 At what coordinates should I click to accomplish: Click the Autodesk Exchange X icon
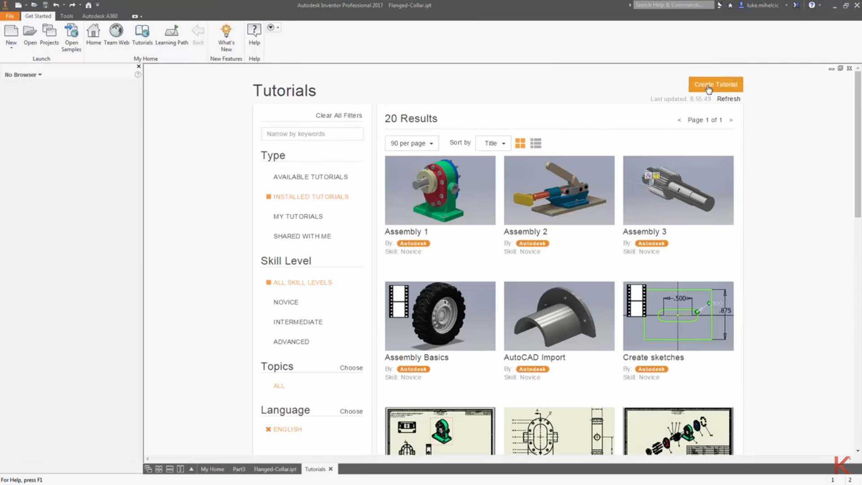pos(796,5)
